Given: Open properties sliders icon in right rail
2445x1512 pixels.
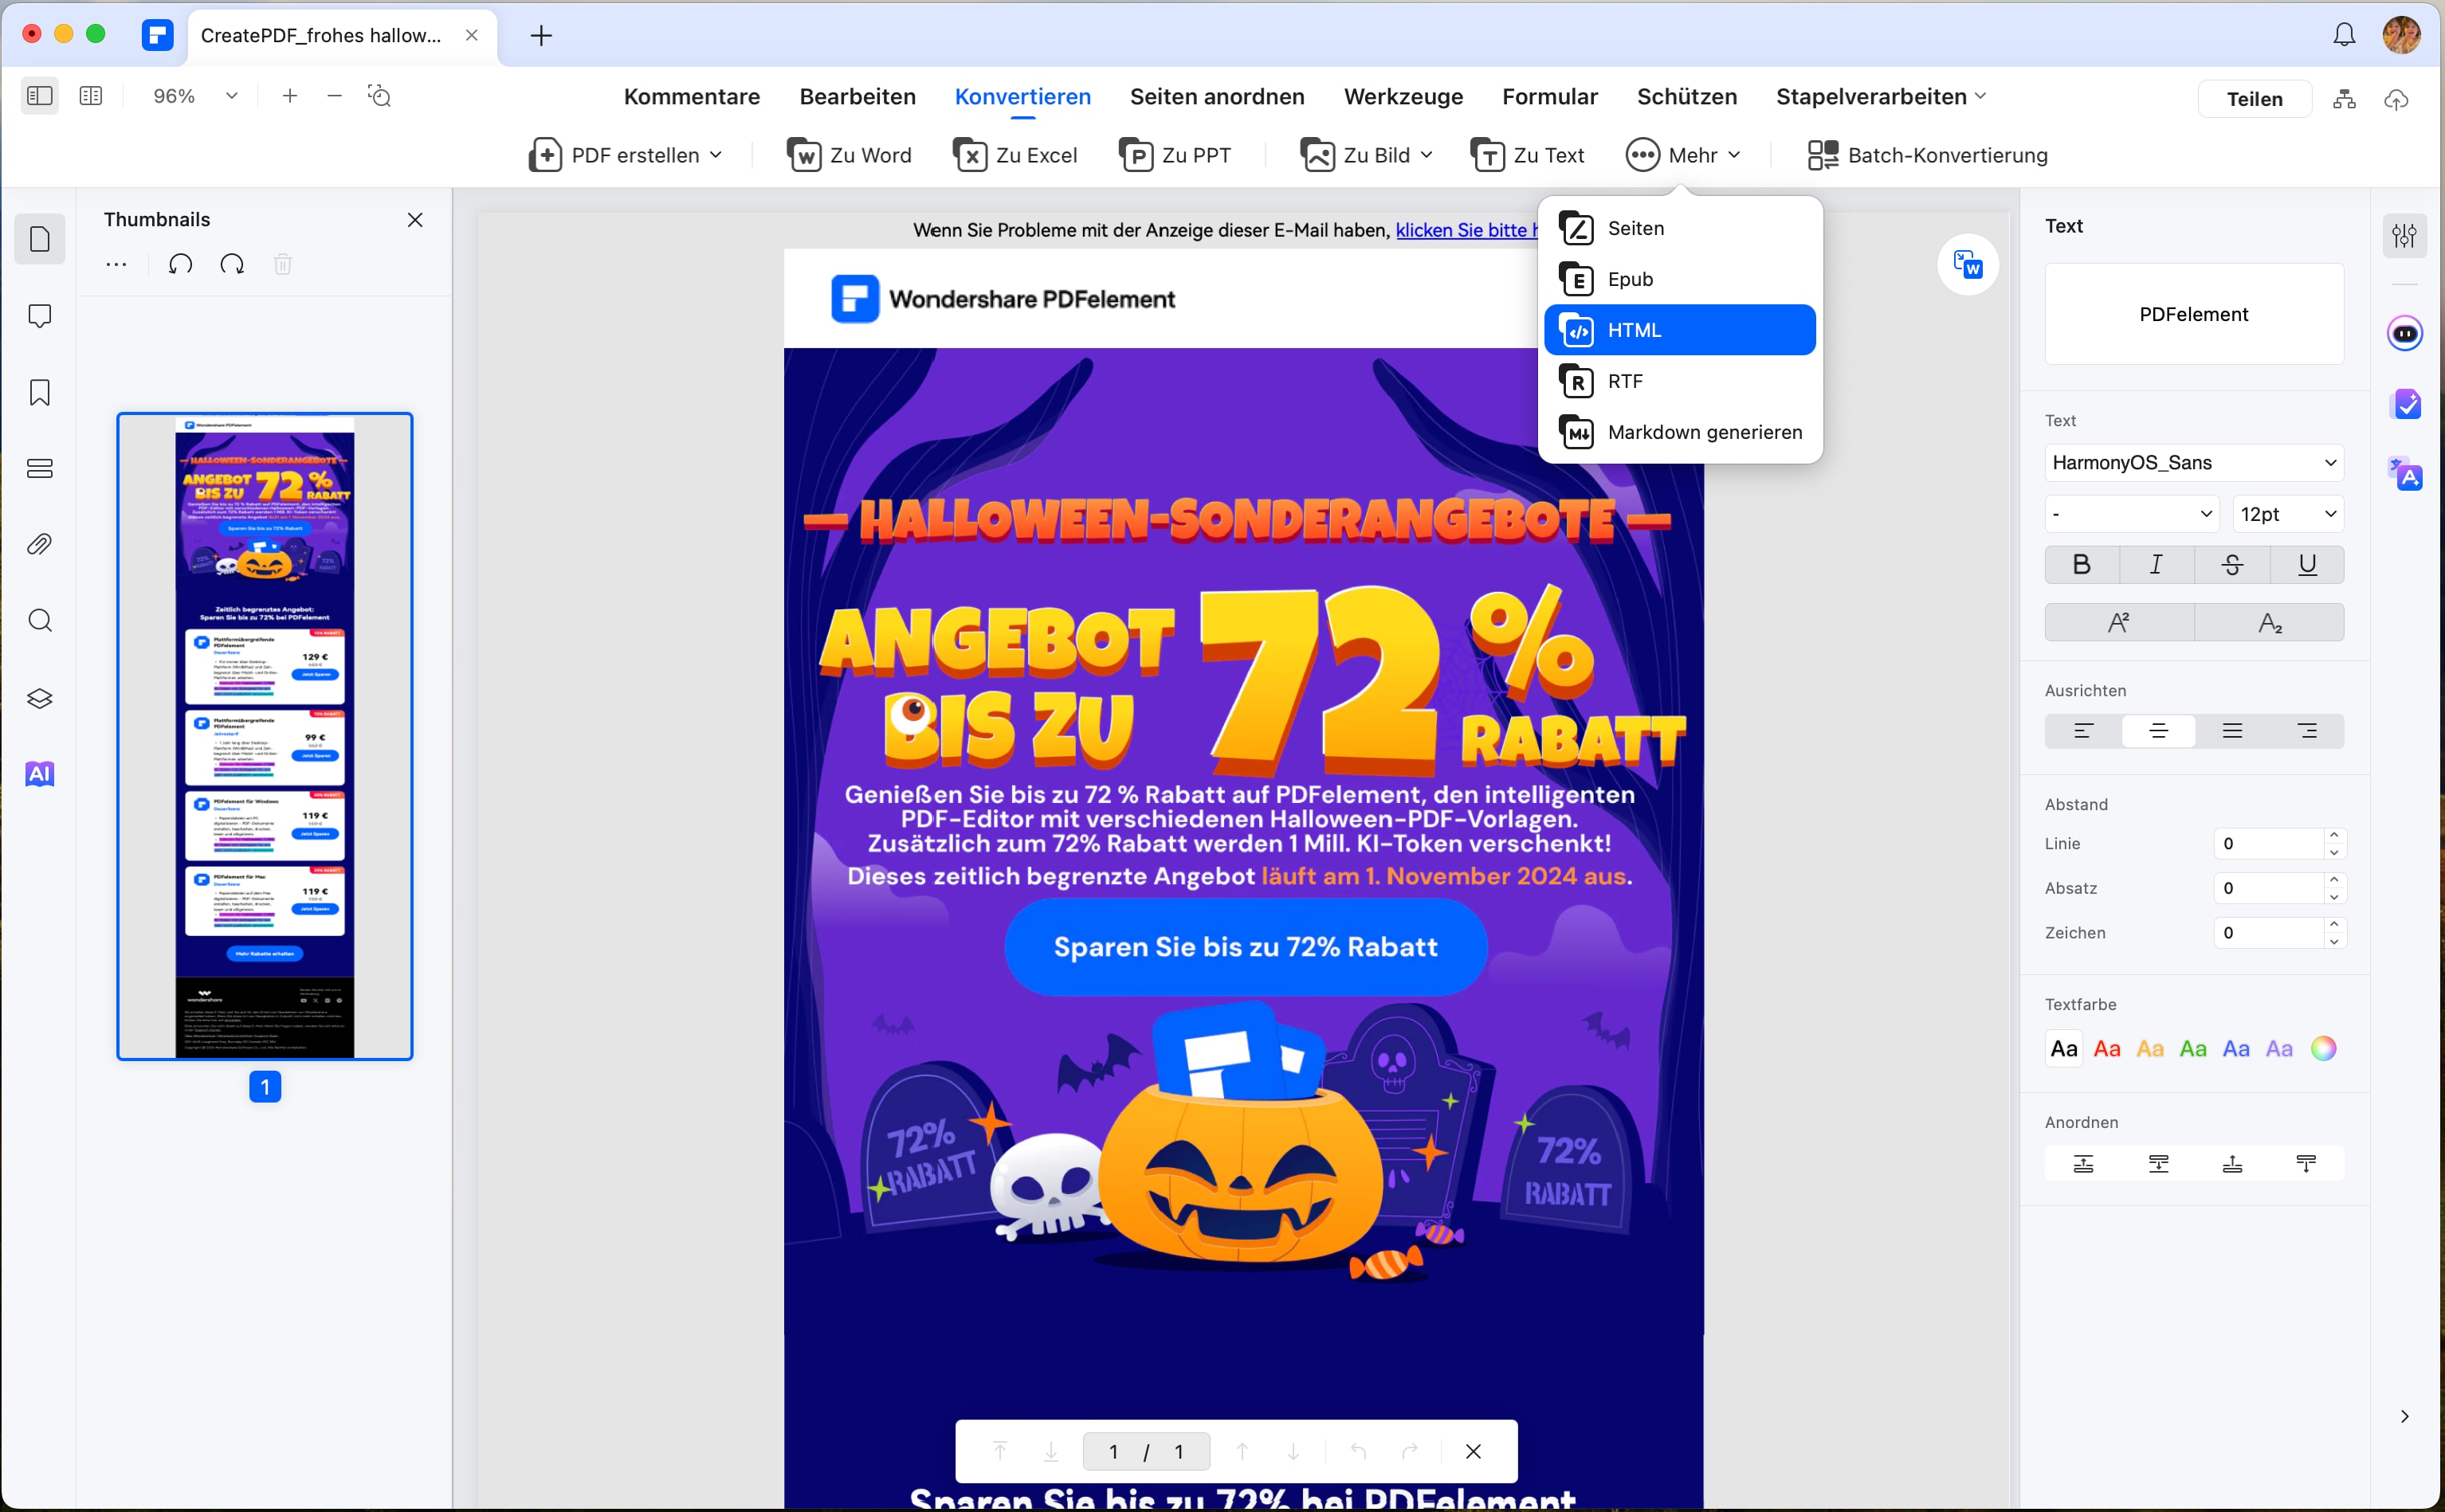Looking at the screenshot, I should click(2404, 236).
